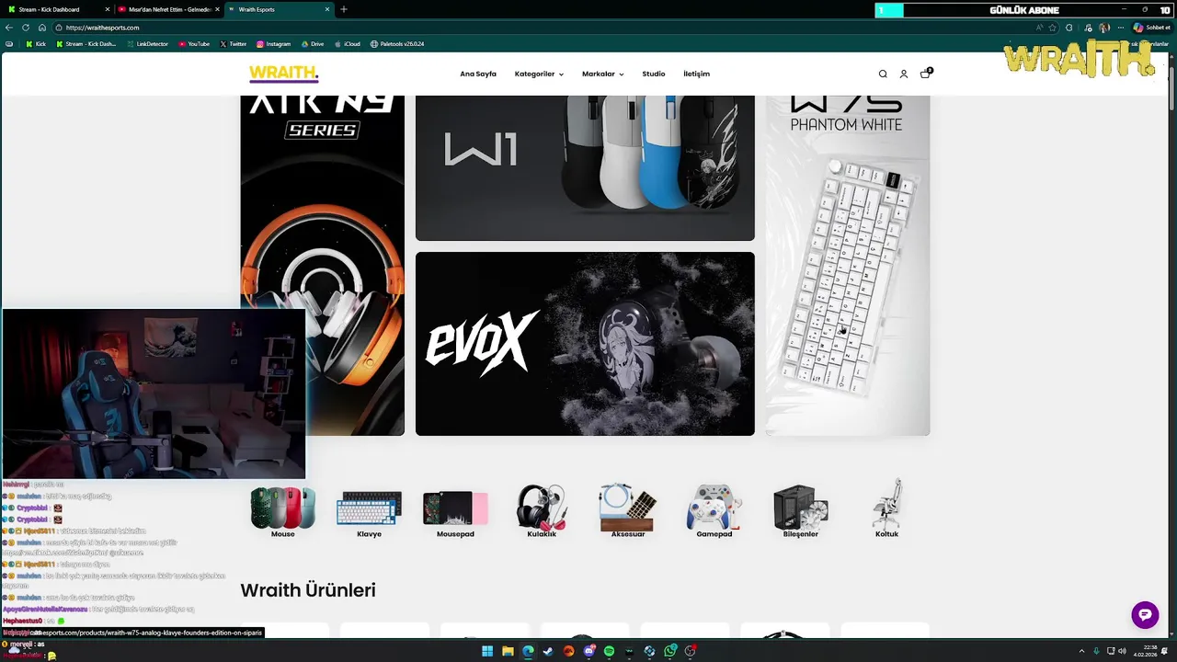This screenshot has width=1177, height=662.
Task: Open File Explorer in taskbar
Action: click(x=508, y=651)
